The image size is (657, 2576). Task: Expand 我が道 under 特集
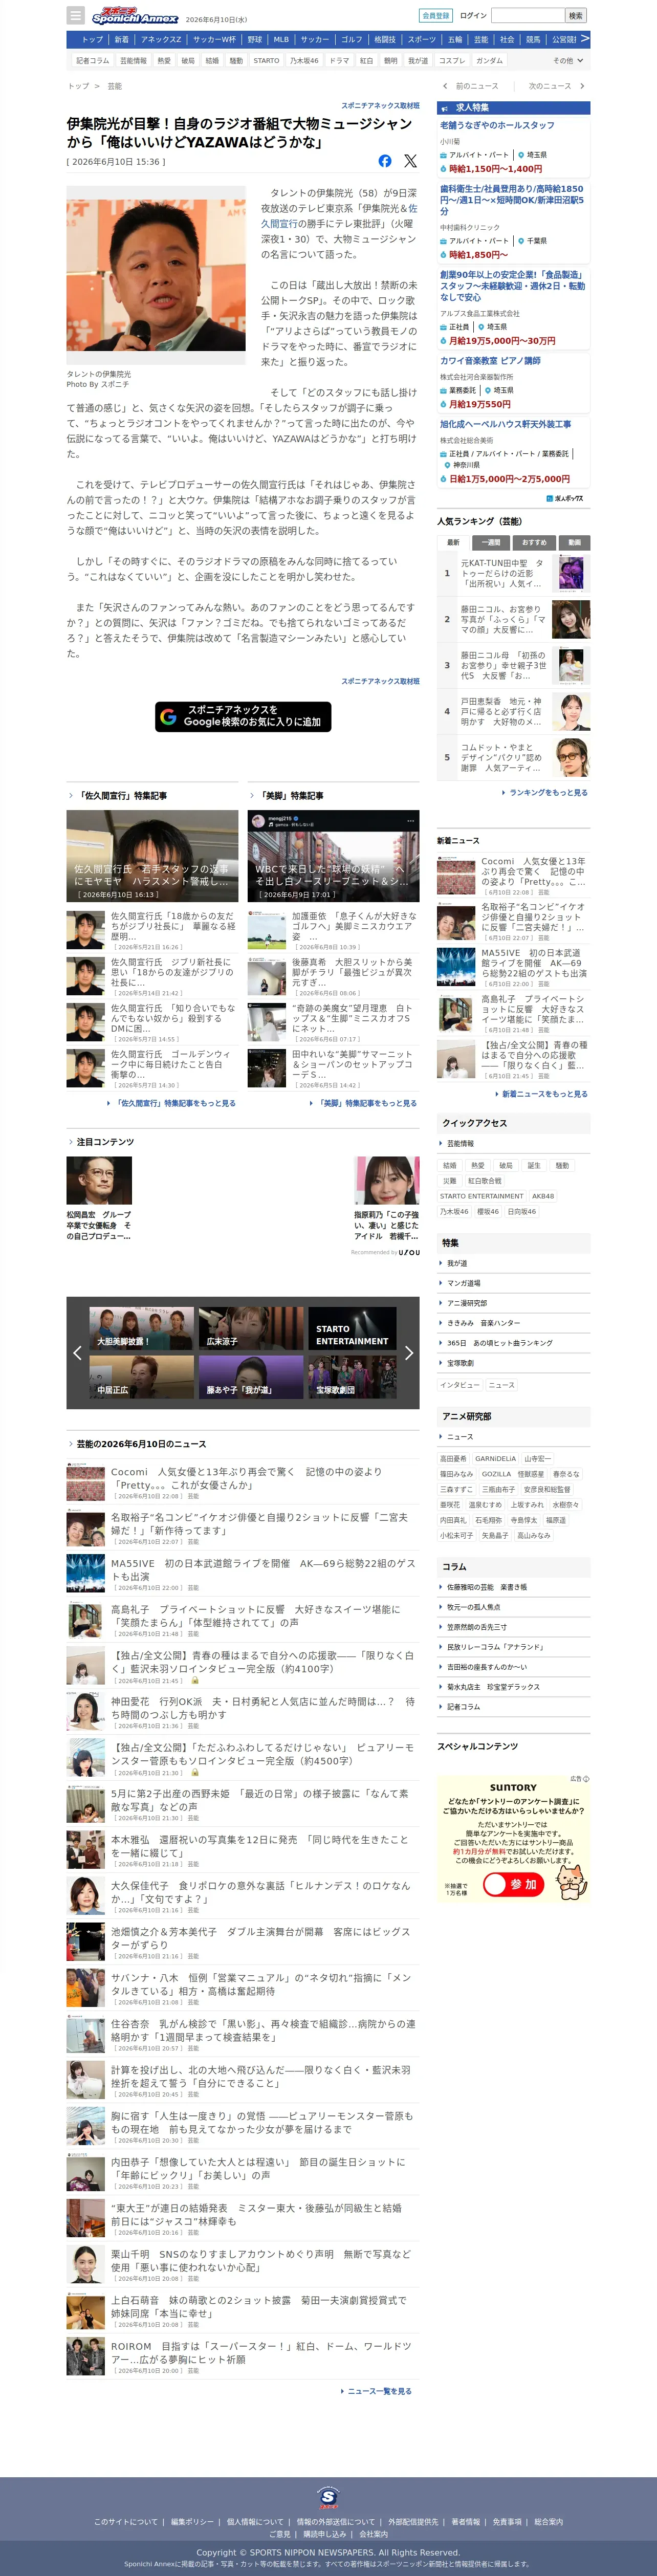click(513, 1263)
